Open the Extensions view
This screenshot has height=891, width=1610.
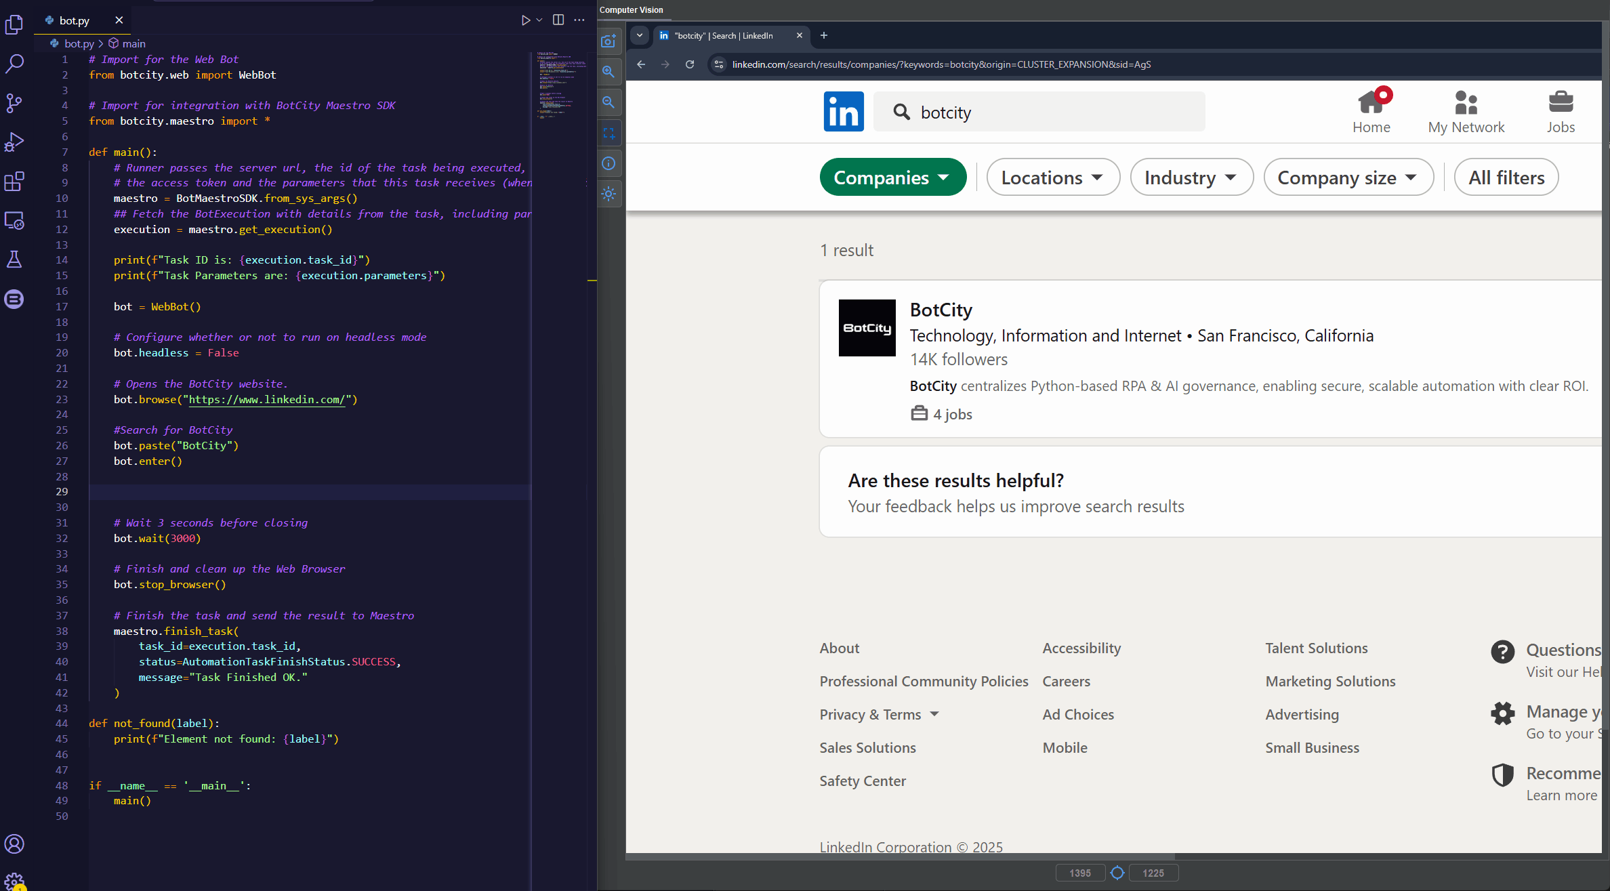tap(14, 181)
